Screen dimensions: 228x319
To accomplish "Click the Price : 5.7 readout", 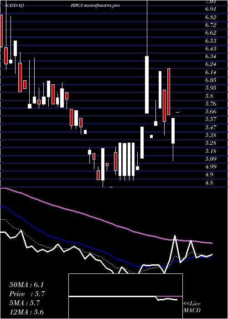I will click(27, 294).
